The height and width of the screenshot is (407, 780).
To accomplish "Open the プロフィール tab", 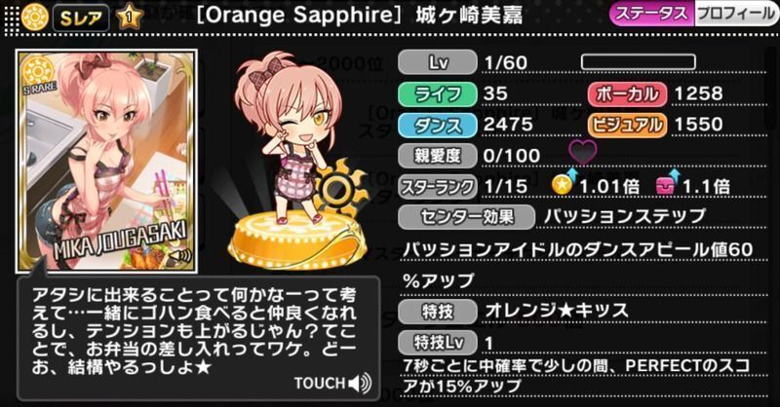I will tap(736, 14).
